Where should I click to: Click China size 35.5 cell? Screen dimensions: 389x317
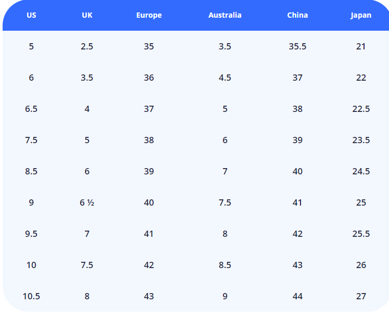[297, 46]
